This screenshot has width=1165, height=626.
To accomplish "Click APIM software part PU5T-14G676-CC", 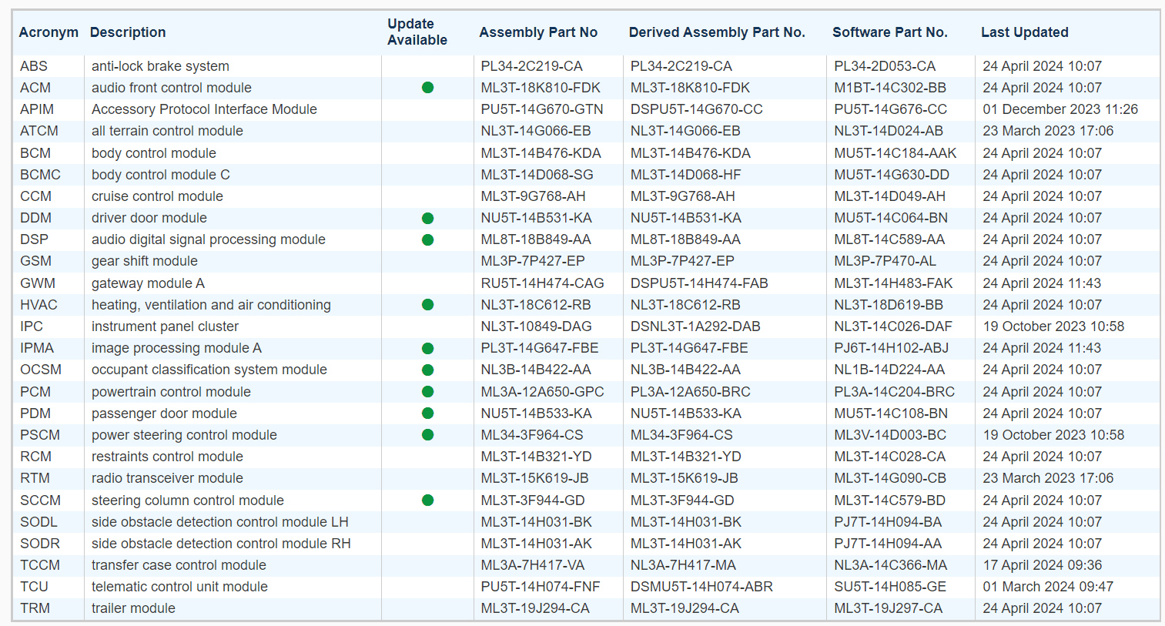I will tap(890, 109).
